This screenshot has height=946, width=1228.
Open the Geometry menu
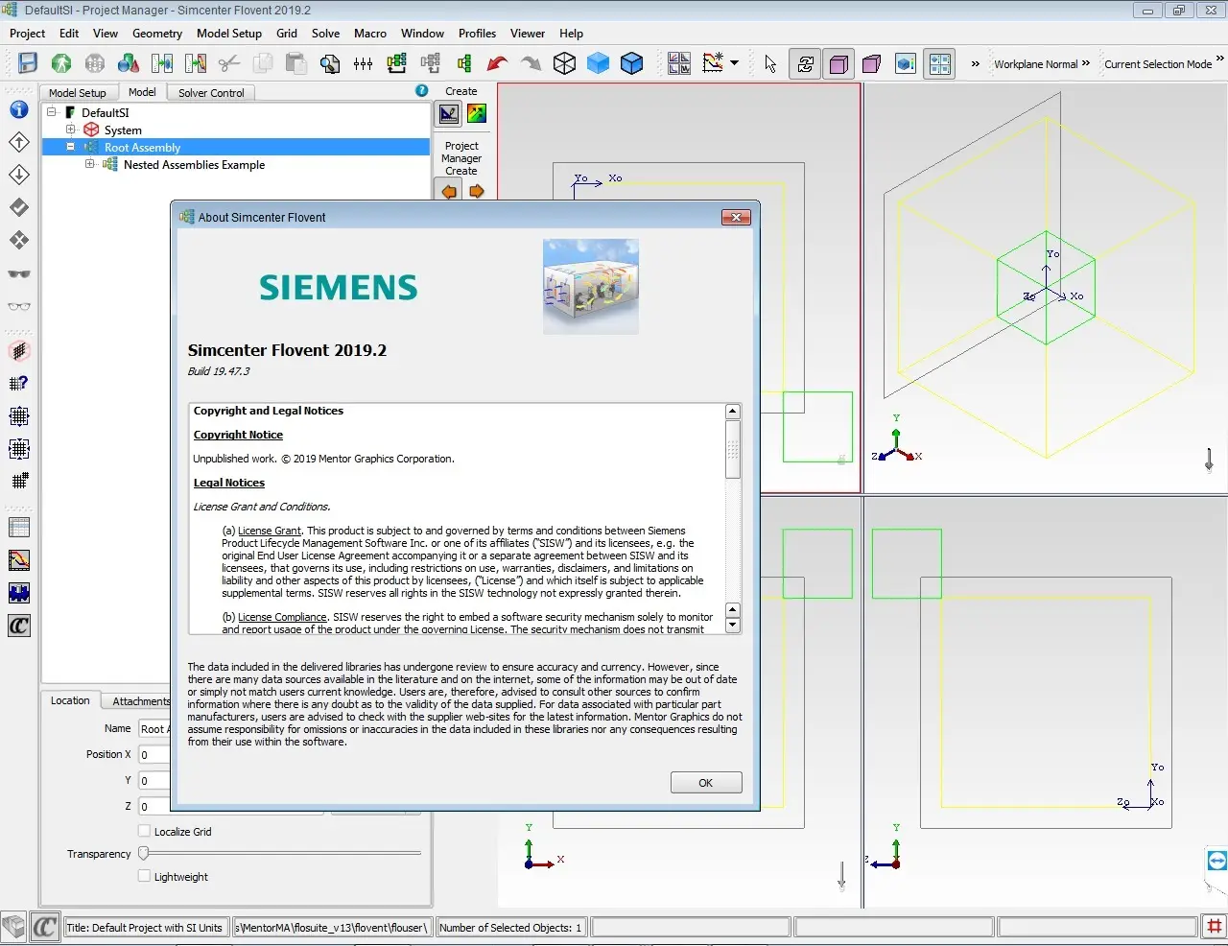tap(157, 33)
